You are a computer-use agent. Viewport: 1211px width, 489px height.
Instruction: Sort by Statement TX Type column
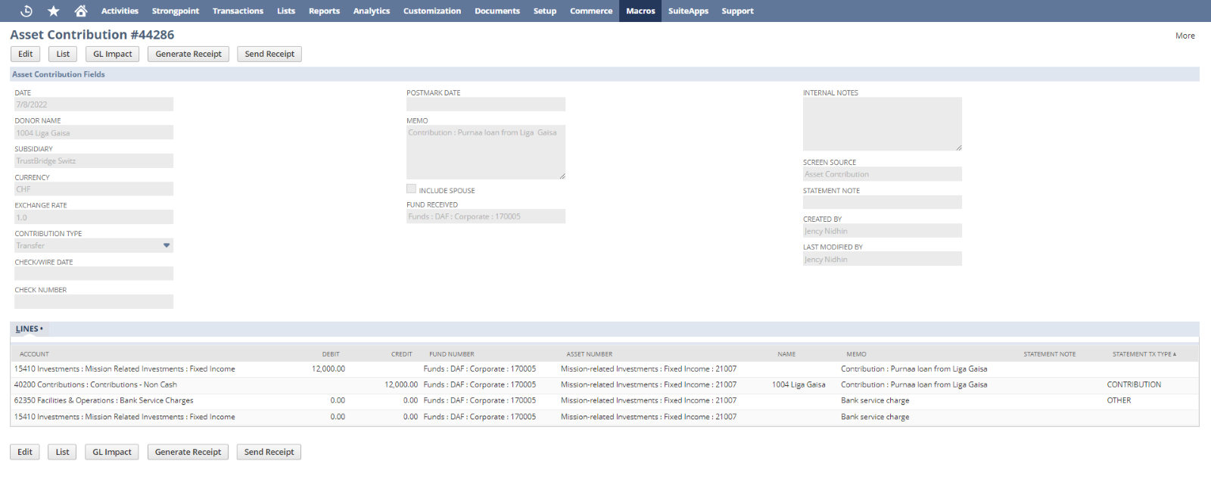click(1143, 354)
